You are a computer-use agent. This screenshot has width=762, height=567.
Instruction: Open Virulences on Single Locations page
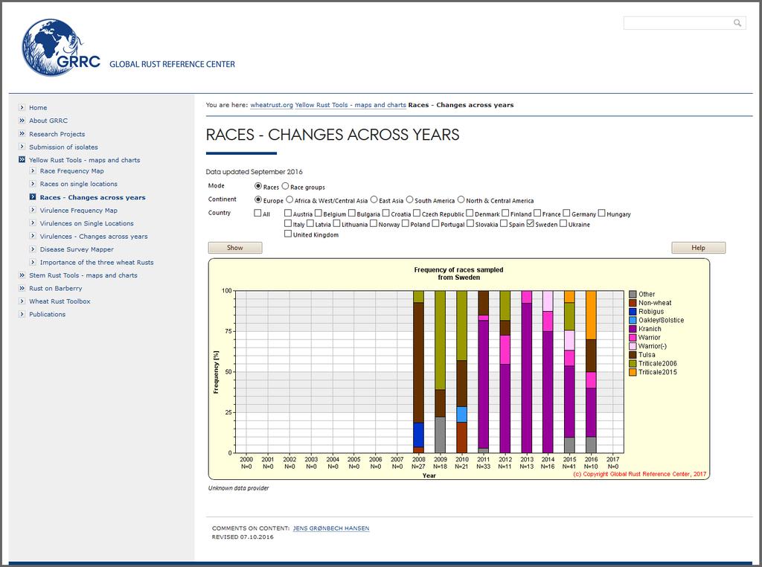(x=86, y=223)
